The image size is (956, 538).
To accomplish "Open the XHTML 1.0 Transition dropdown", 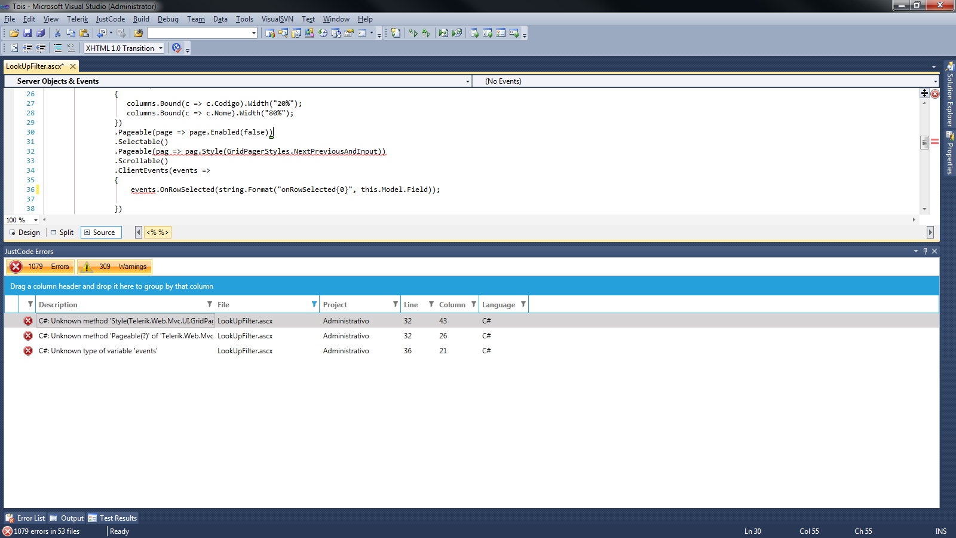I will (x=124, y=48).
